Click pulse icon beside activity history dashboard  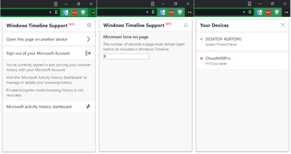pos(88,107)
